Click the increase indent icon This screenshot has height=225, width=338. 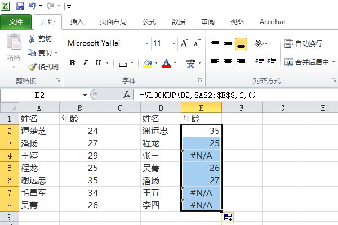272,62
